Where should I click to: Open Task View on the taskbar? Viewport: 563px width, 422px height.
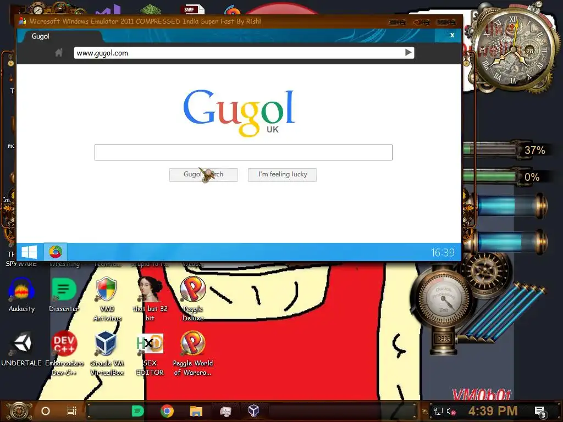pos(72,411)
